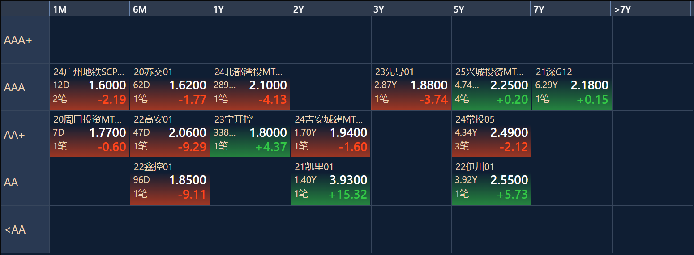Click the 21深G12 bond cell

point(571,87)
